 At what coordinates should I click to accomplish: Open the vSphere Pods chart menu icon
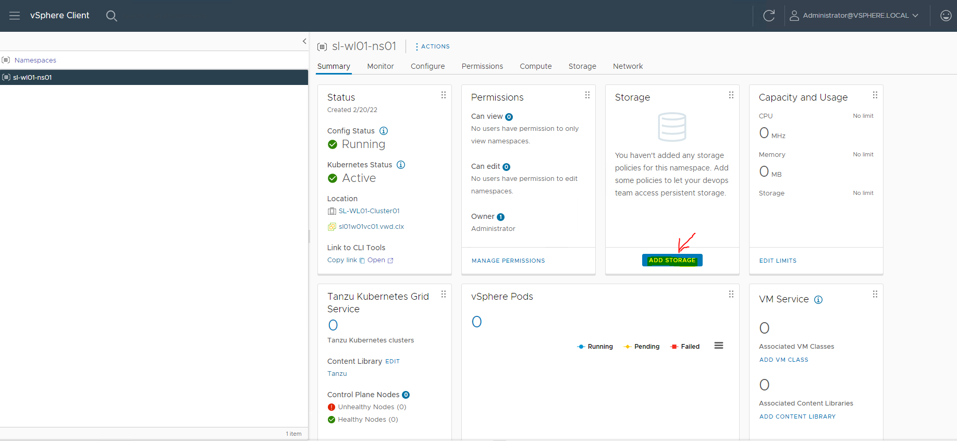719,346
